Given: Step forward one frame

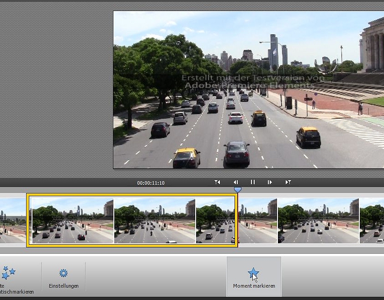Looking at the screenshot, I should click(270, 182).
